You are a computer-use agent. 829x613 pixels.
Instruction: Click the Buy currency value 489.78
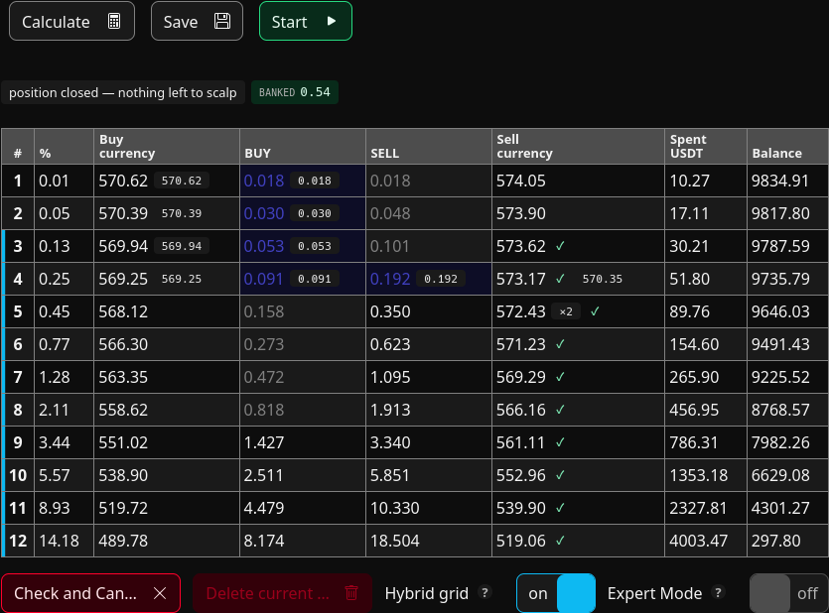tap(123, 541)
